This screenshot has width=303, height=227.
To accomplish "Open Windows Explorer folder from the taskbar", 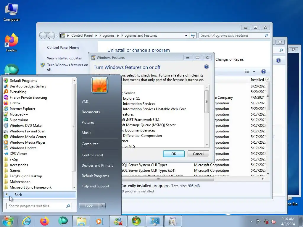I will coord(81,221).
